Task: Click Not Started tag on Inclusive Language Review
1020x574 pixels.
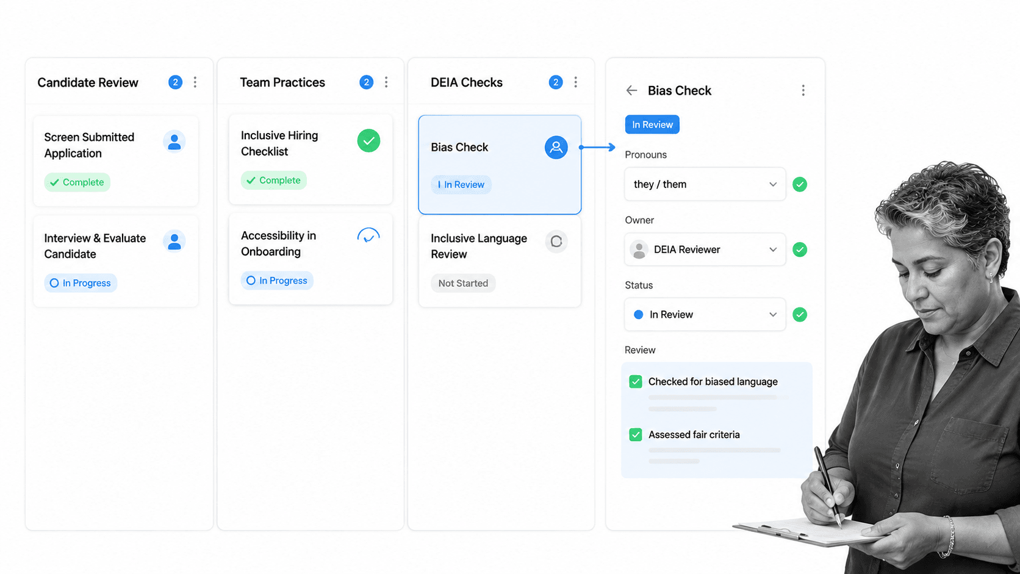Action: (x=463, y=283)
